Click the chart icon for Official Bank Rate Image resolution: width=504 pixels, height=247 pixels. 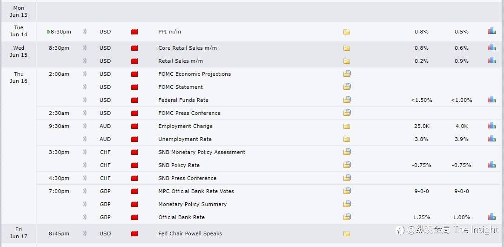[x=491, y=217]
